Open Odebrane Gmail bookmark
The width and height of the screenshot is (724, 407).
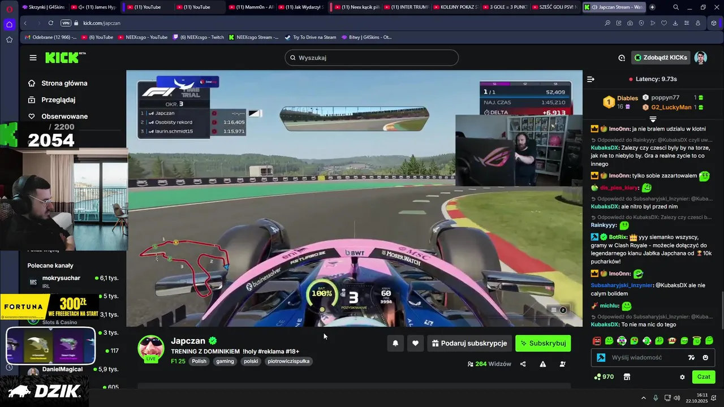[50, 37]
